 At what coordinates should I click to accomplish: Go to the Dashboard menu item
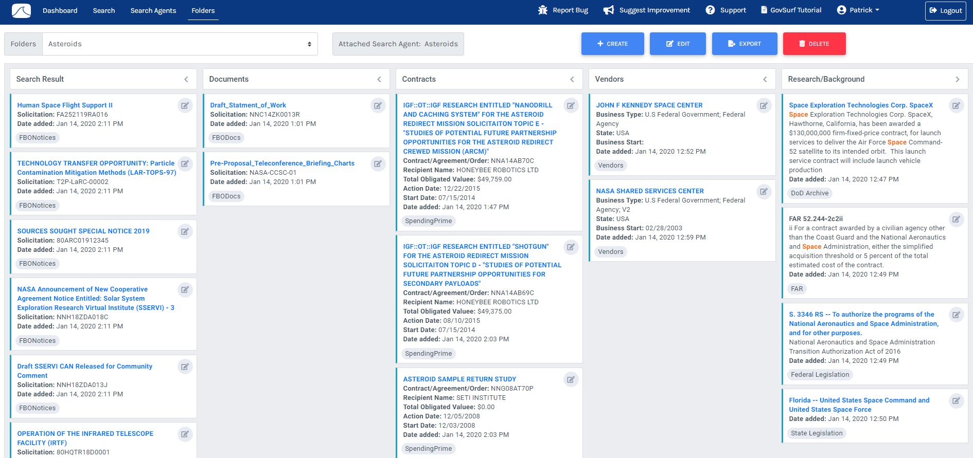(60, 10)
